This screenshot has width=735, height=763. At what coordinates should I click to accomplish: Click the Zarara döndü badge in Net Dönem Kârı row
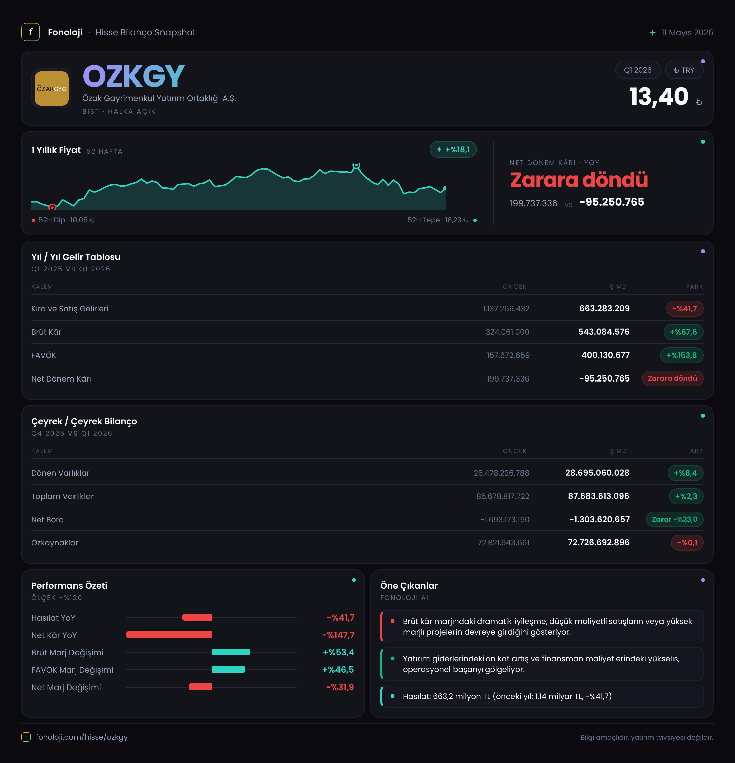(672, 378)
